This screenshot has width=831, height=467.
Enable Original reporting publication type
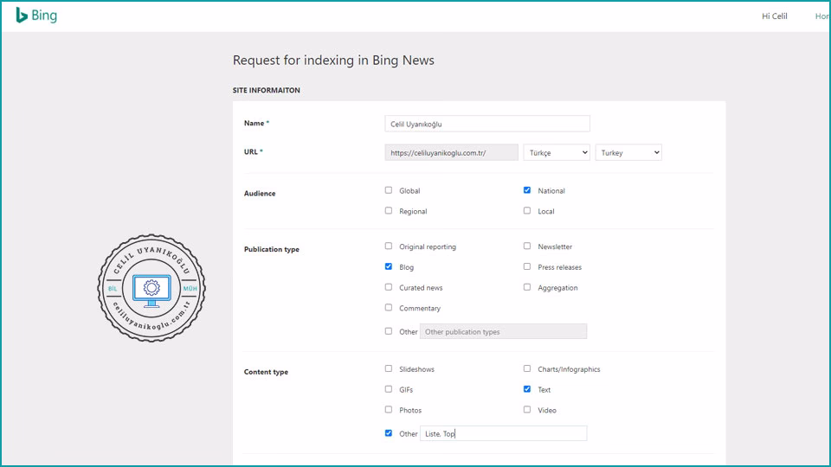389,246
